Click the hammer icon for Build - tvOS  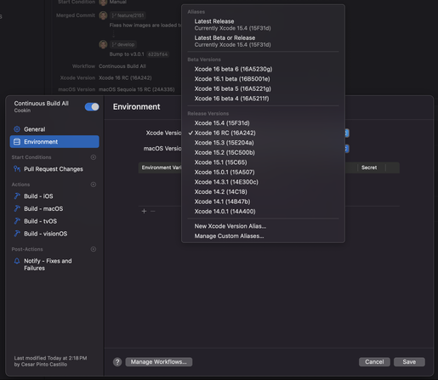17,221
